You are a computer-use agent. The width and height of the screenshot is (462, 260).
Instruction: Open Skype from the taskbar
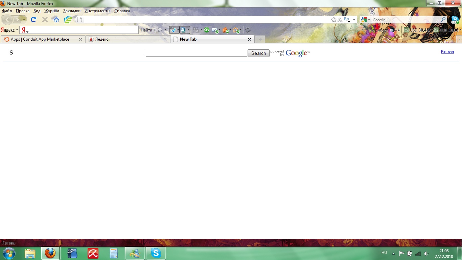(156, 253)
